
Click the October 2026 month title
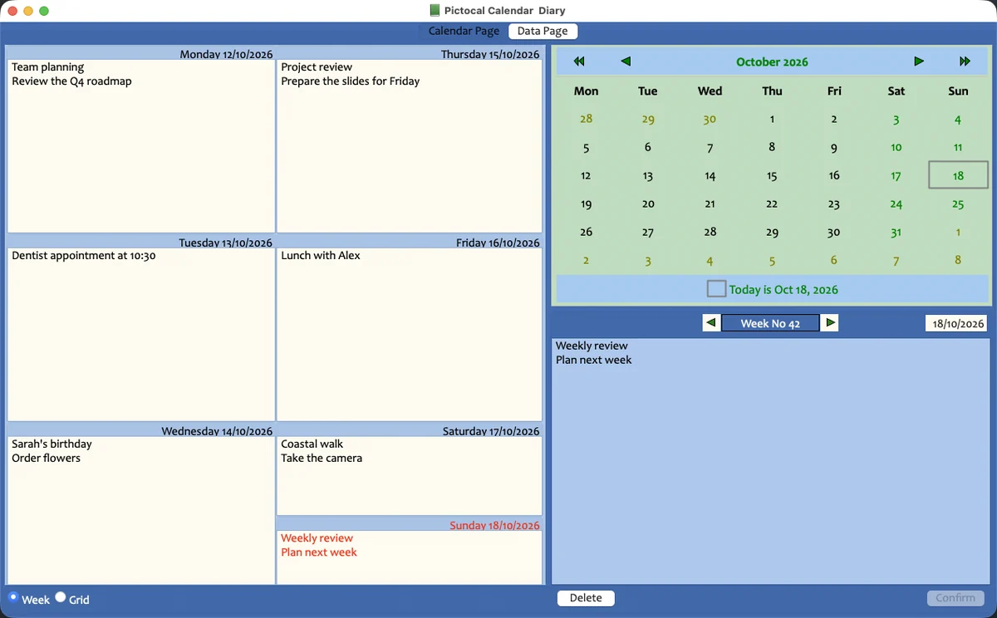[772, 61]
